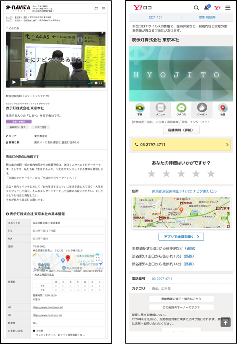Click the ログイン link

(x=155, y=17)
